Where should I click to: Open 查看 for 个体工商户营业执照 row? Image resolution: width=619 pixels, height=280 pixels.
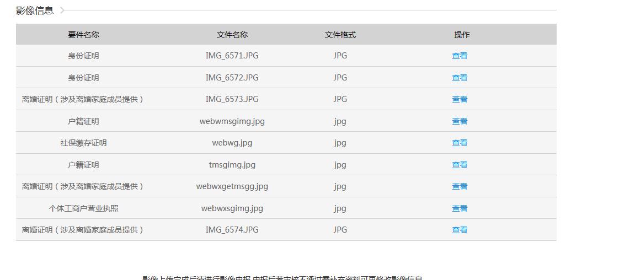point(460,208)
